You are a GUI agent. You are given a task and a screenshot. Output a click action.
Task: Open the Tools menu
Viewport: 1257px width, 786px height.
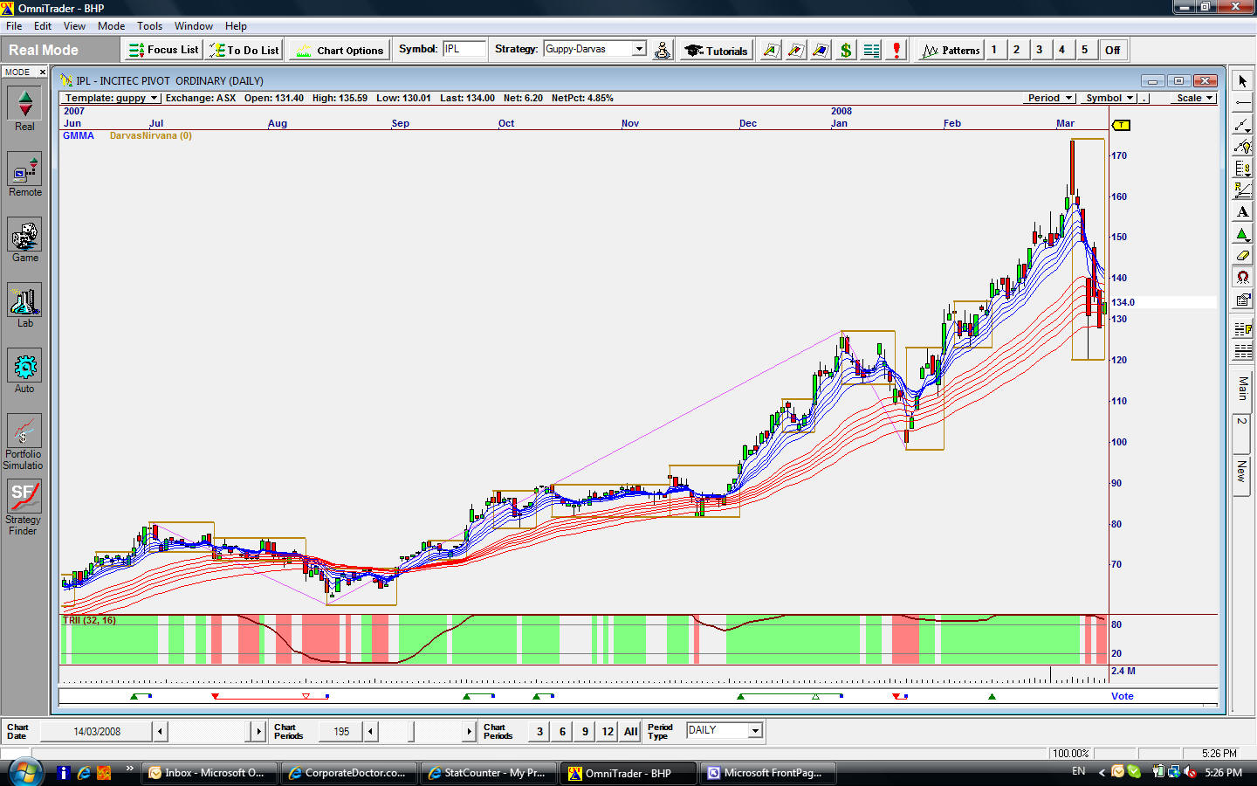[x=149, y=26]
